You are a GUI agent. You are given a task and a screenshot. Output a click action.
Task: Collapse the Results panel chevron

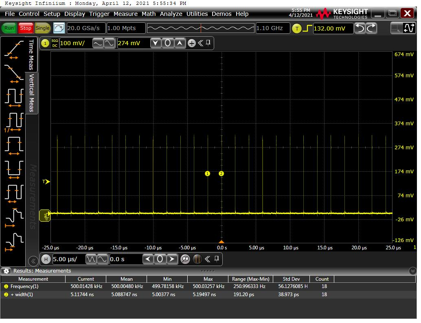point(413,271)
